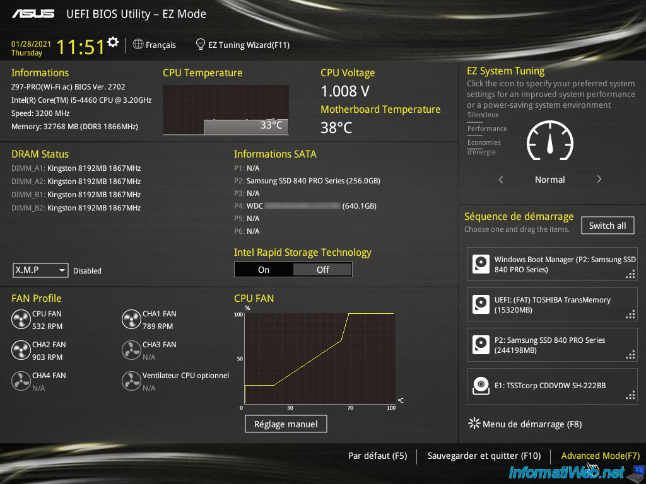The width and height of the screenshot is (646, 484).
Task: Turn Intel Rapid Storage Technology On
Action: point(264,270)
